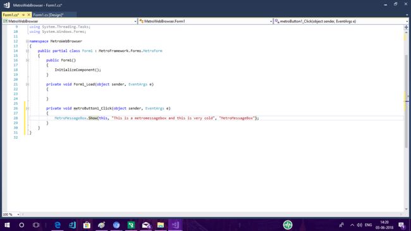
Task: Click using System.Threading.Tasks; on line 9
Action: (x=60, y=27)
